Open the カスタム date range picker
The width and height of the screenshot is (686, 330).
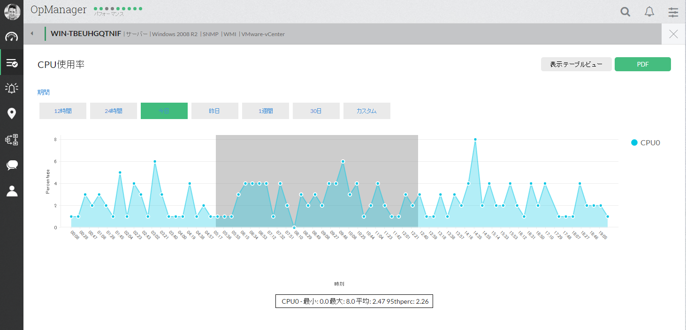tap(366, 111)
